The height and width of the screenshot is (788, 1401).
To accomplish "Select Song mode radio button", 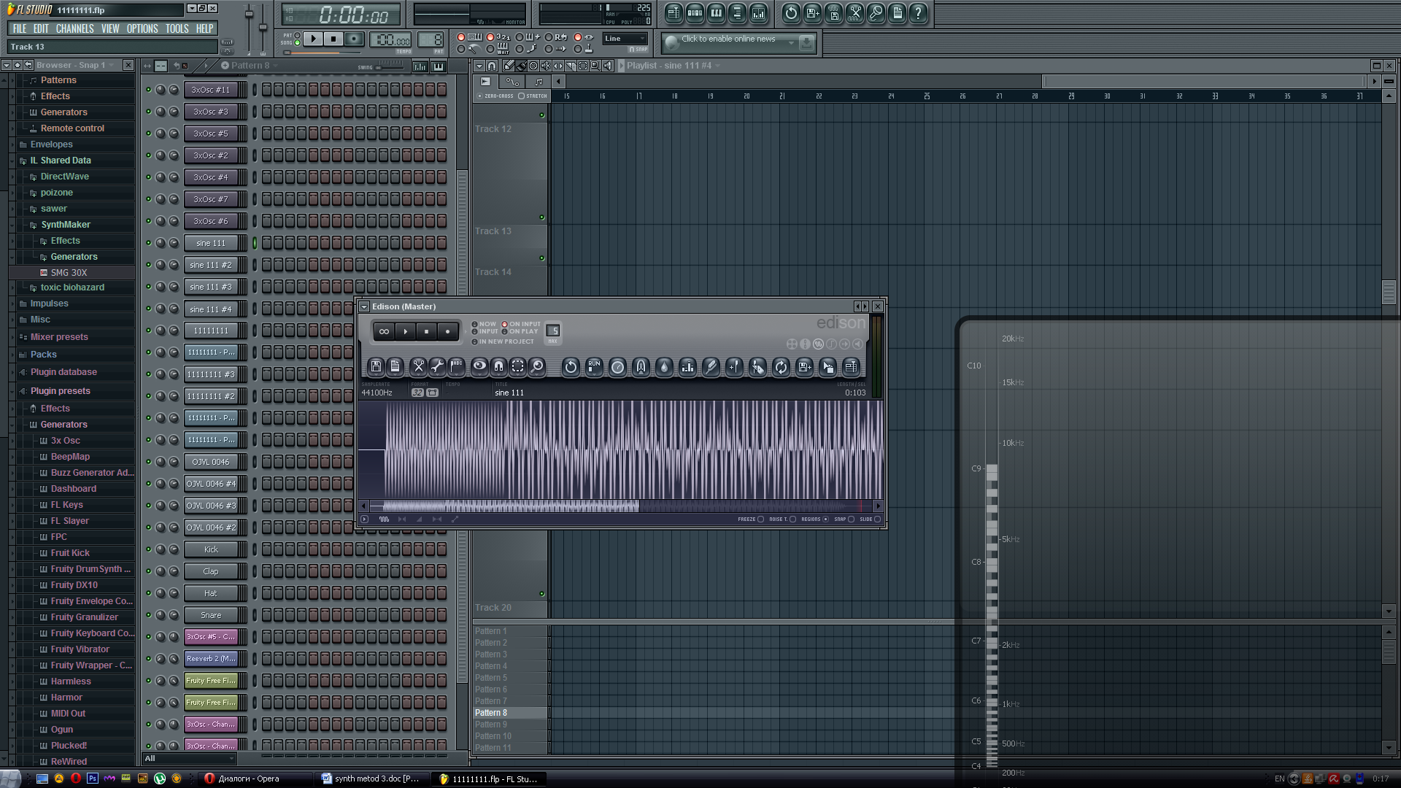I will [x=298, y=43].
